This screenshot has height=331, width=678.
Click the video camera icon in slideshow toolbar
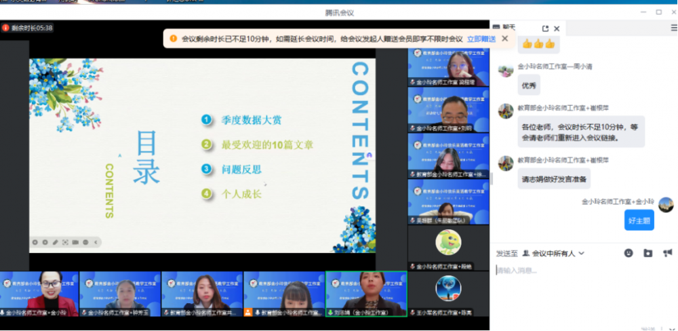(75, 242)
